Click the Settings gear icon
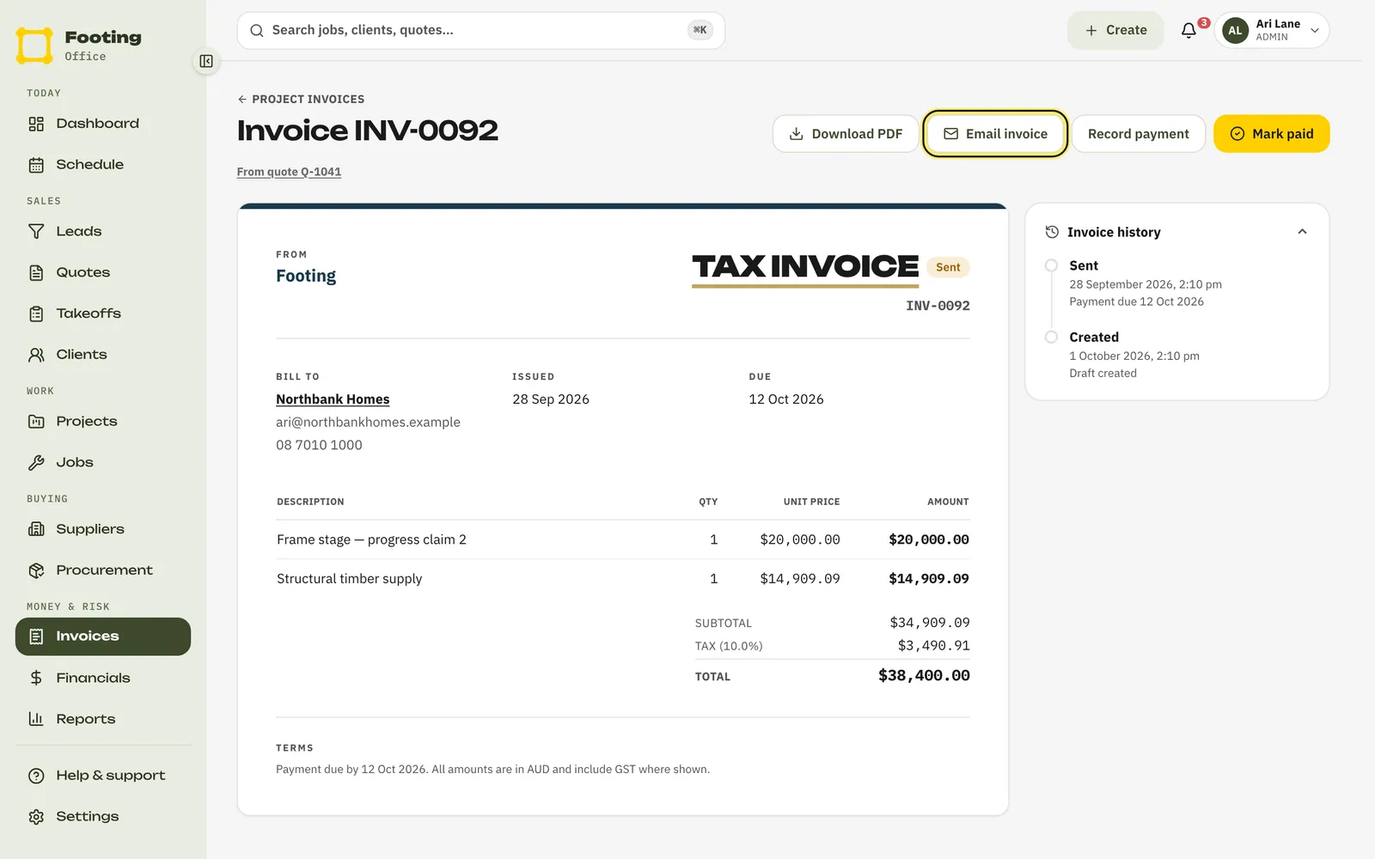This screenshot has width=1375, height=859. point(36,817)
